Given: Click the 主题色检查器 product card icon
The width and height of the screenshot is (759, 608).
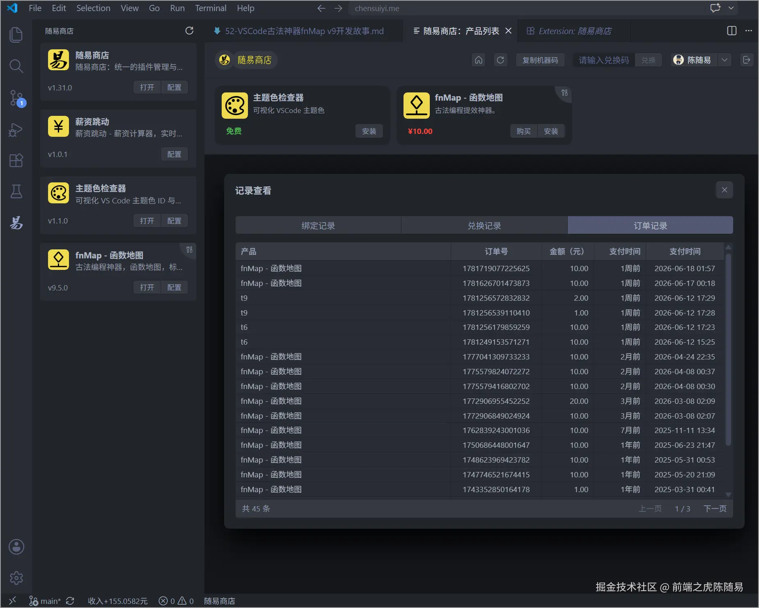Looking at the screenshot, I should pos(235,106).
